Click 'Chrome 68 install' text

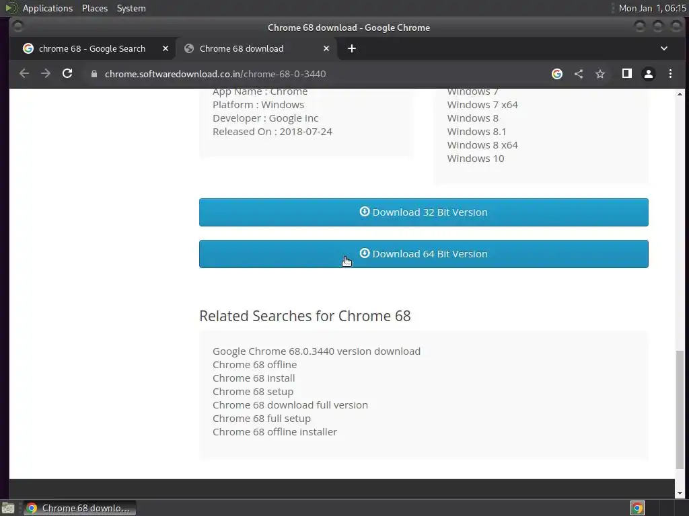click(x=254, y=378)
